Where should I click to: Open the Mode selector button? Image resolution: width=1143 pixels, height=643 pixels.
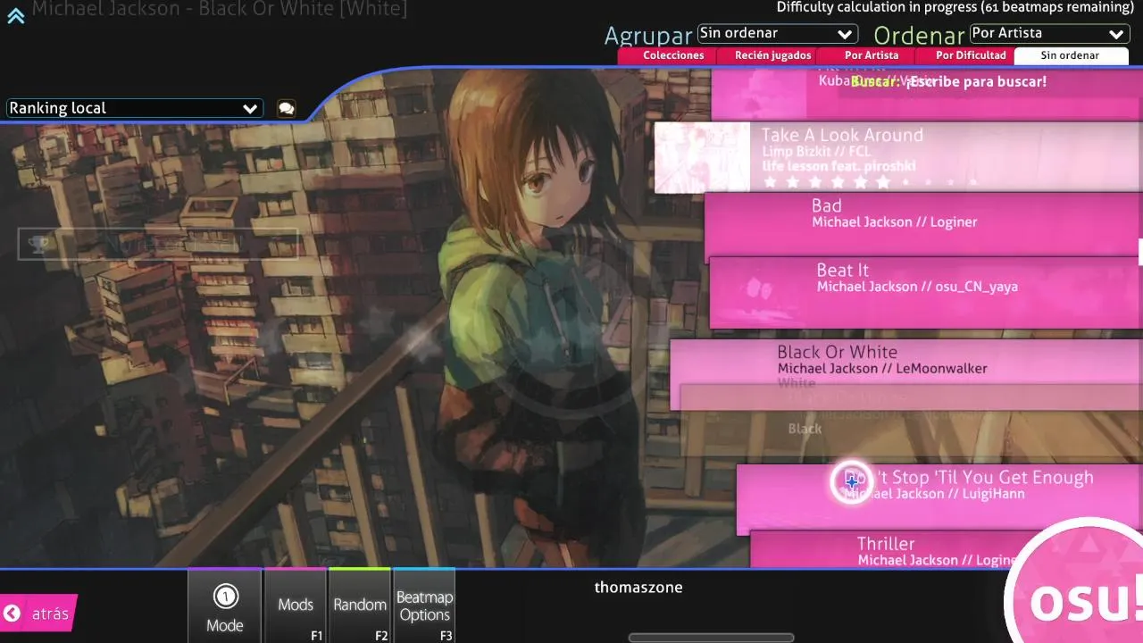pos(225,605)
